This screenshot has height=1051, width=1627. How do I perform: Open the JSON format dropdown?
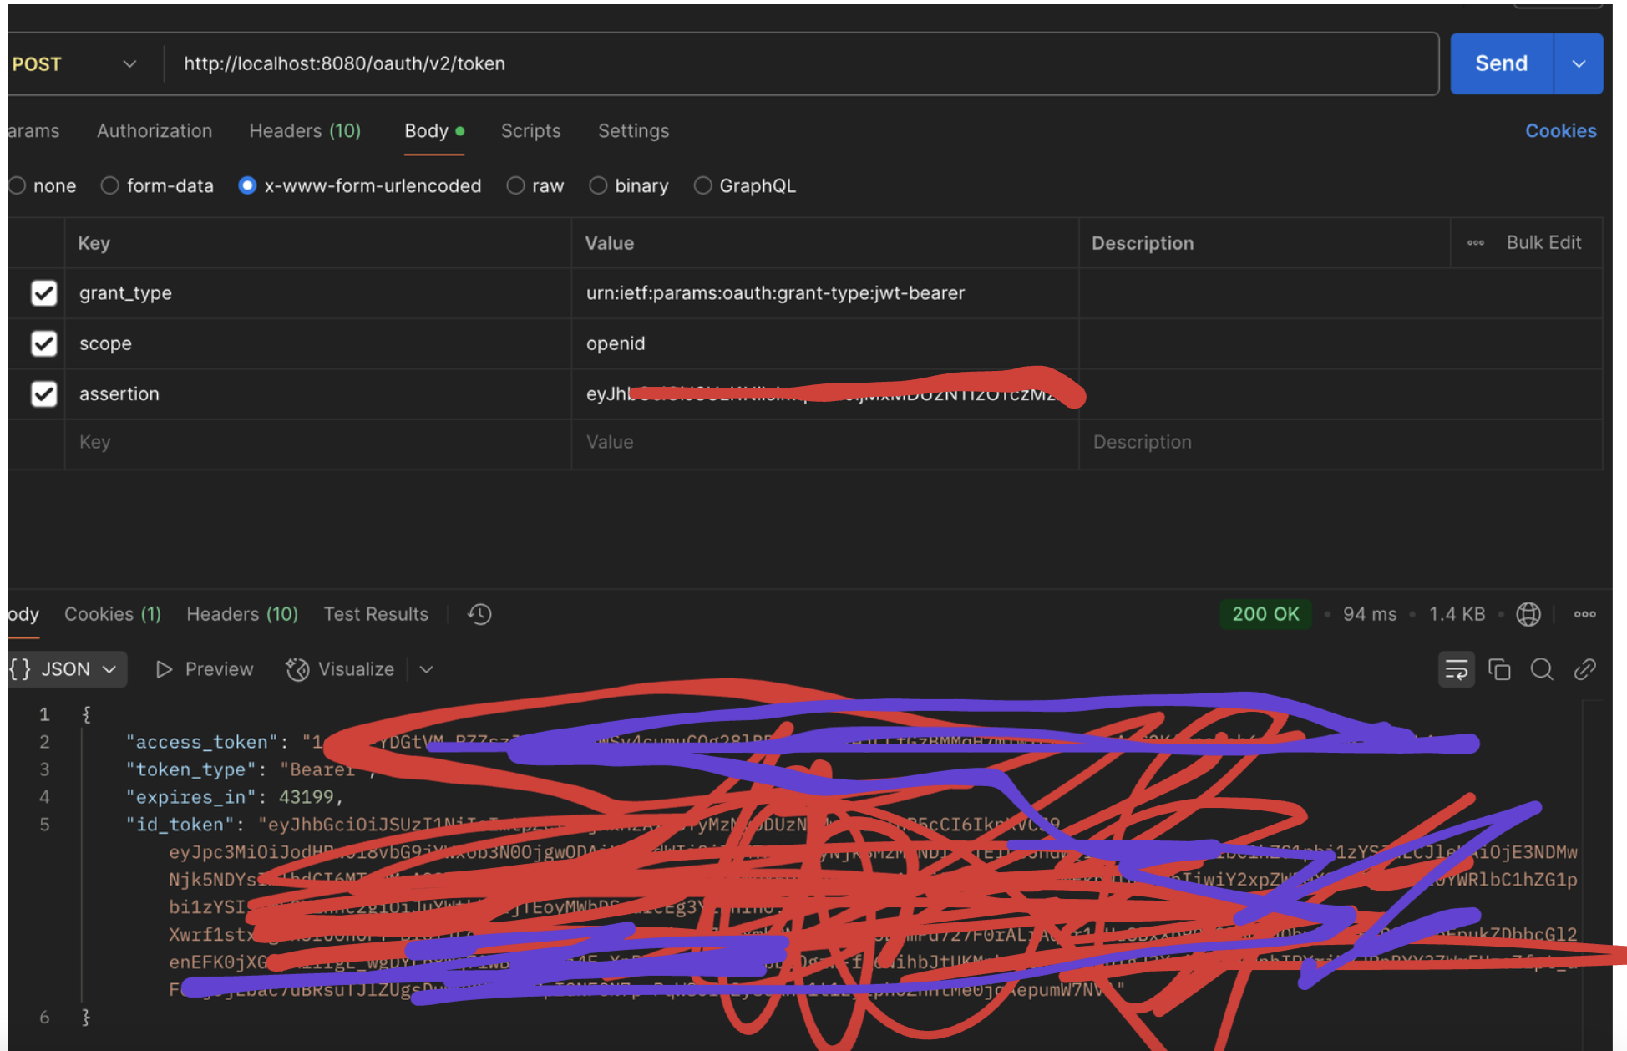[x=65, y=669]
